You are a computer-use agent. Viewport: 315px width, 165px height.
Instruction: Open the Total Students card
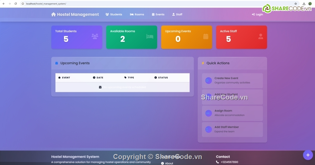click(x=77, y=37)
